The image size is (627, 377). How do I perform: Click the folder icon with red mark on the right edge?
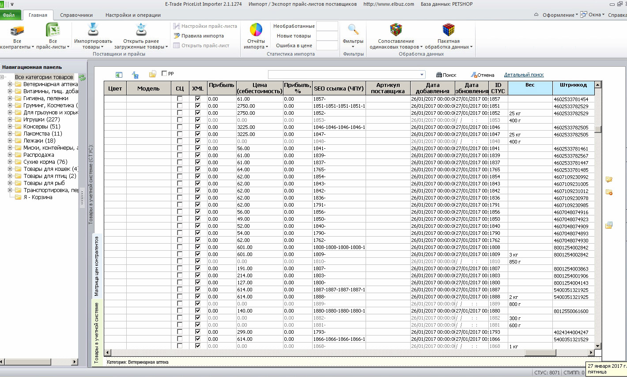coord(609,192)
